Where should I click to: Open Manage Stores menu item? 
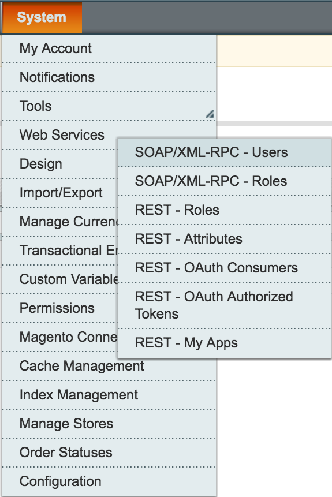click(109, 424)
